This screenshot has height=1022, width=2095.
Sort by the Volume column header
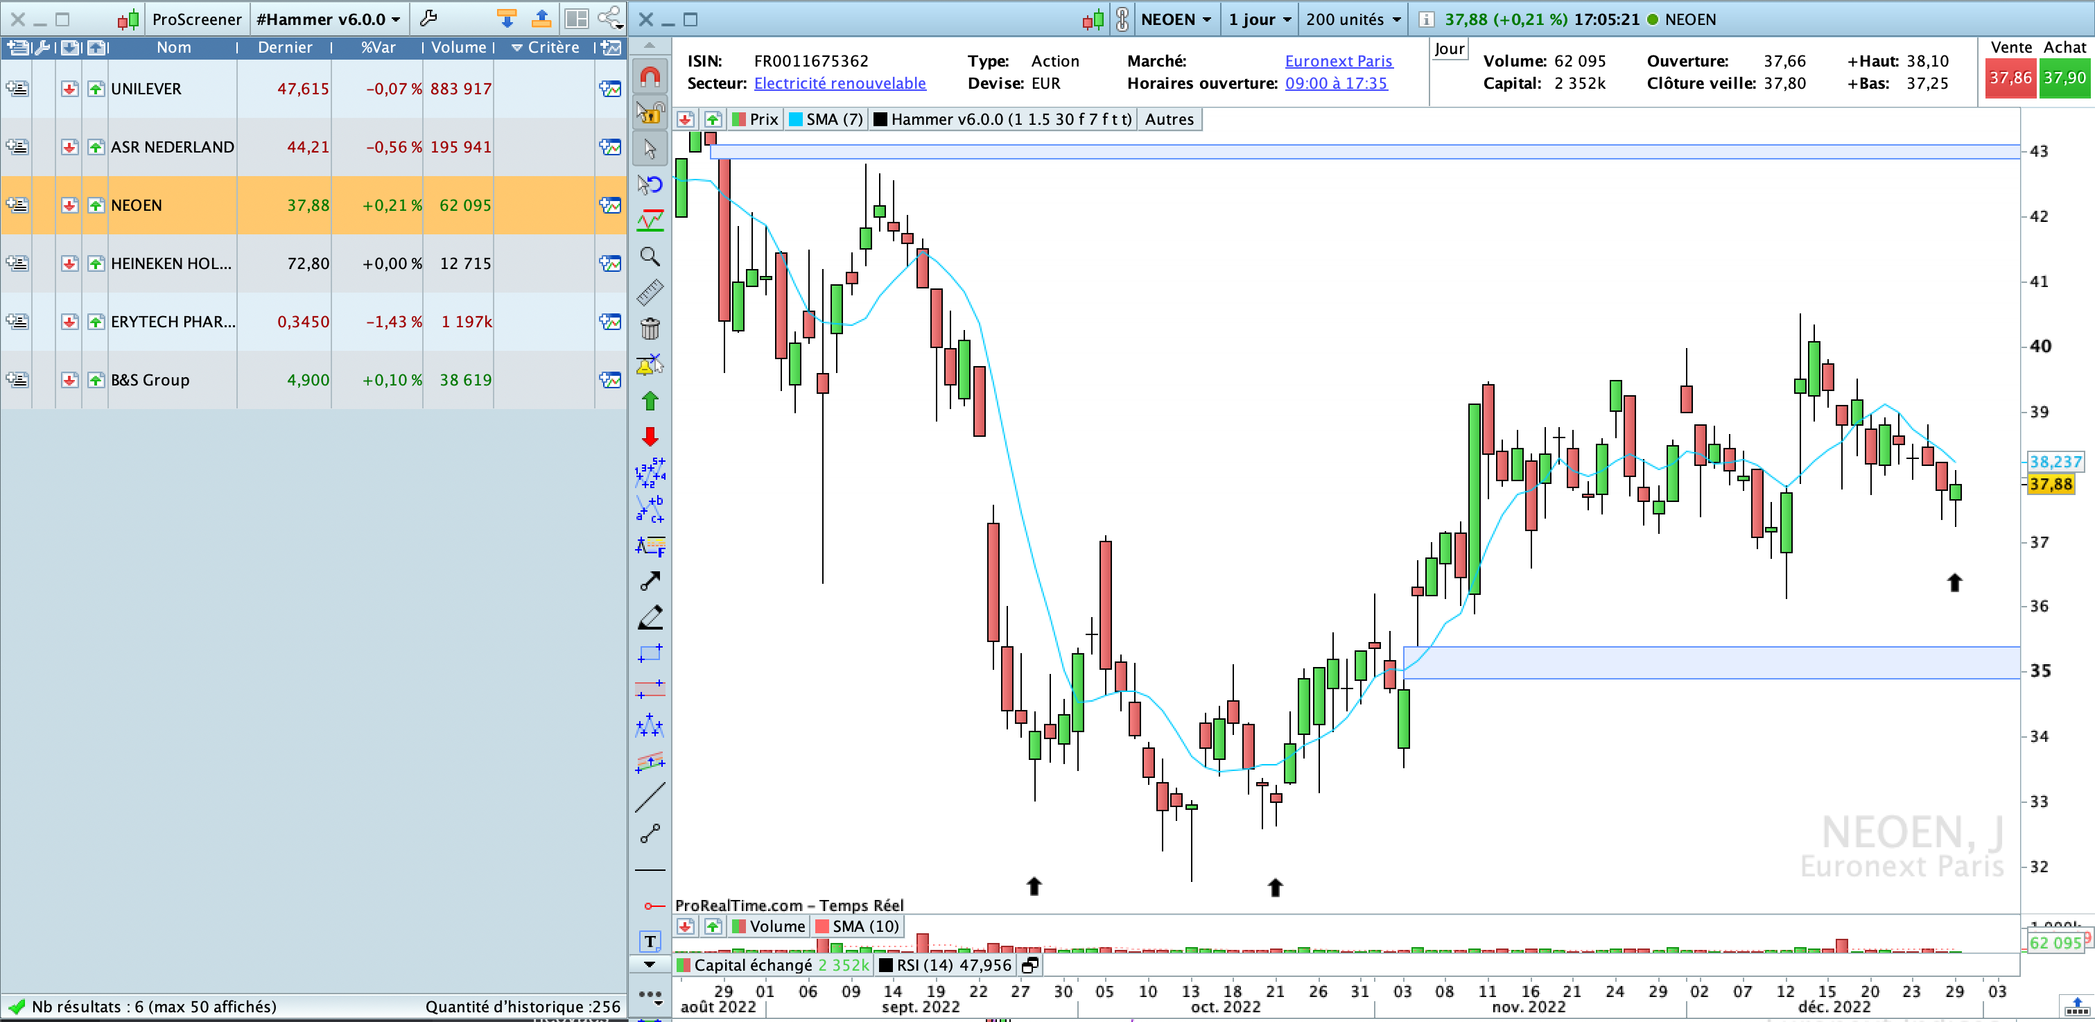click(x=459, y=48)
